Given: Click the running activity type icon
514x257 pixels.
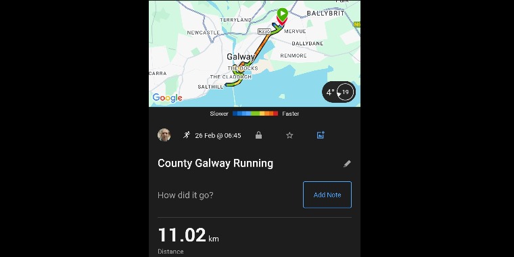Looking at the screenshot, I should [x=187, y=135].
